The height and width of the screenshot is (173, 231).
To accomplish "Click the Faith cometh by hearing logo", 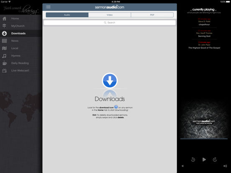I will [21, 10].
